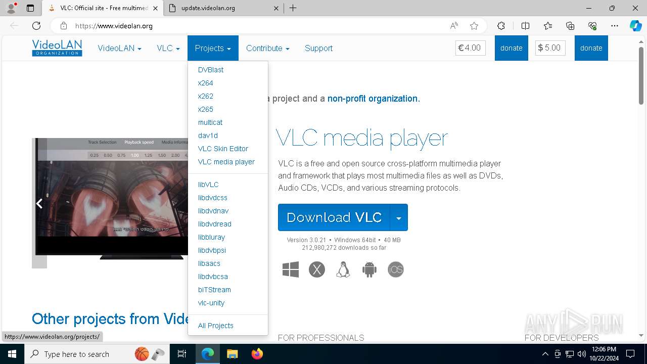Collapse the Projects nav dropdown

click(213, 49)
